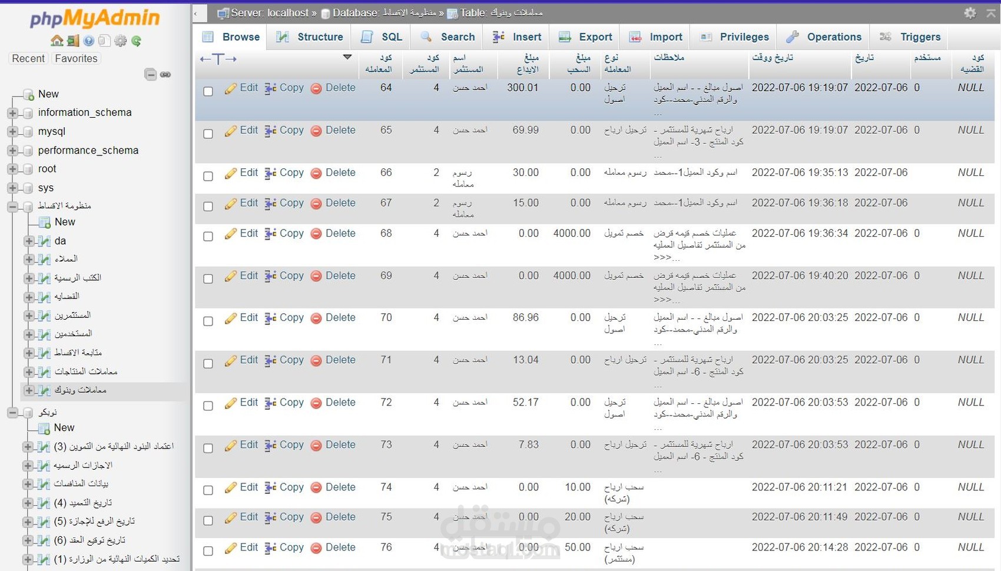Collapse the منظومة الاقساط database node

click(13, 207)
